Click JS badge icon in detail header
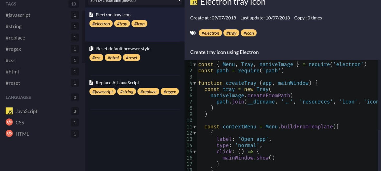This screenshot has height=171, width=381. [x=194, y=2]
